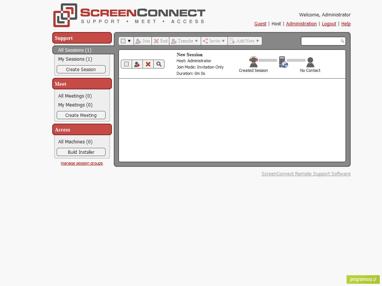This screenshot has width=382, height=286.
Task: Select All Machines (0)
Action: point(75,142)
